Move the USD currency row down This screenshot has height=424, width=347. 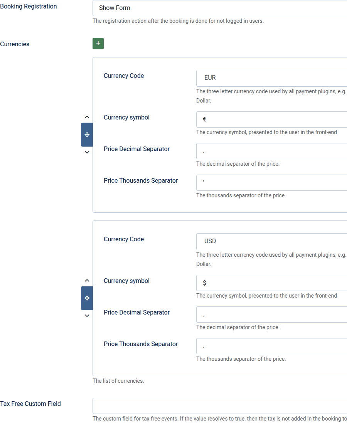click(87, 316)
